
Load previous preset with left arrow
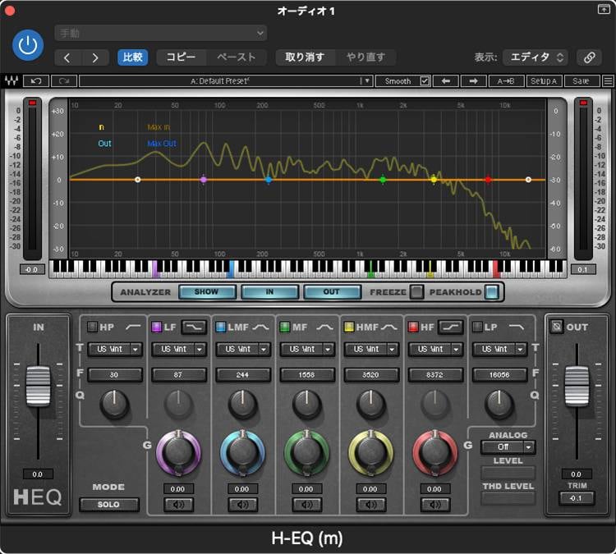(x=445, y=81)
